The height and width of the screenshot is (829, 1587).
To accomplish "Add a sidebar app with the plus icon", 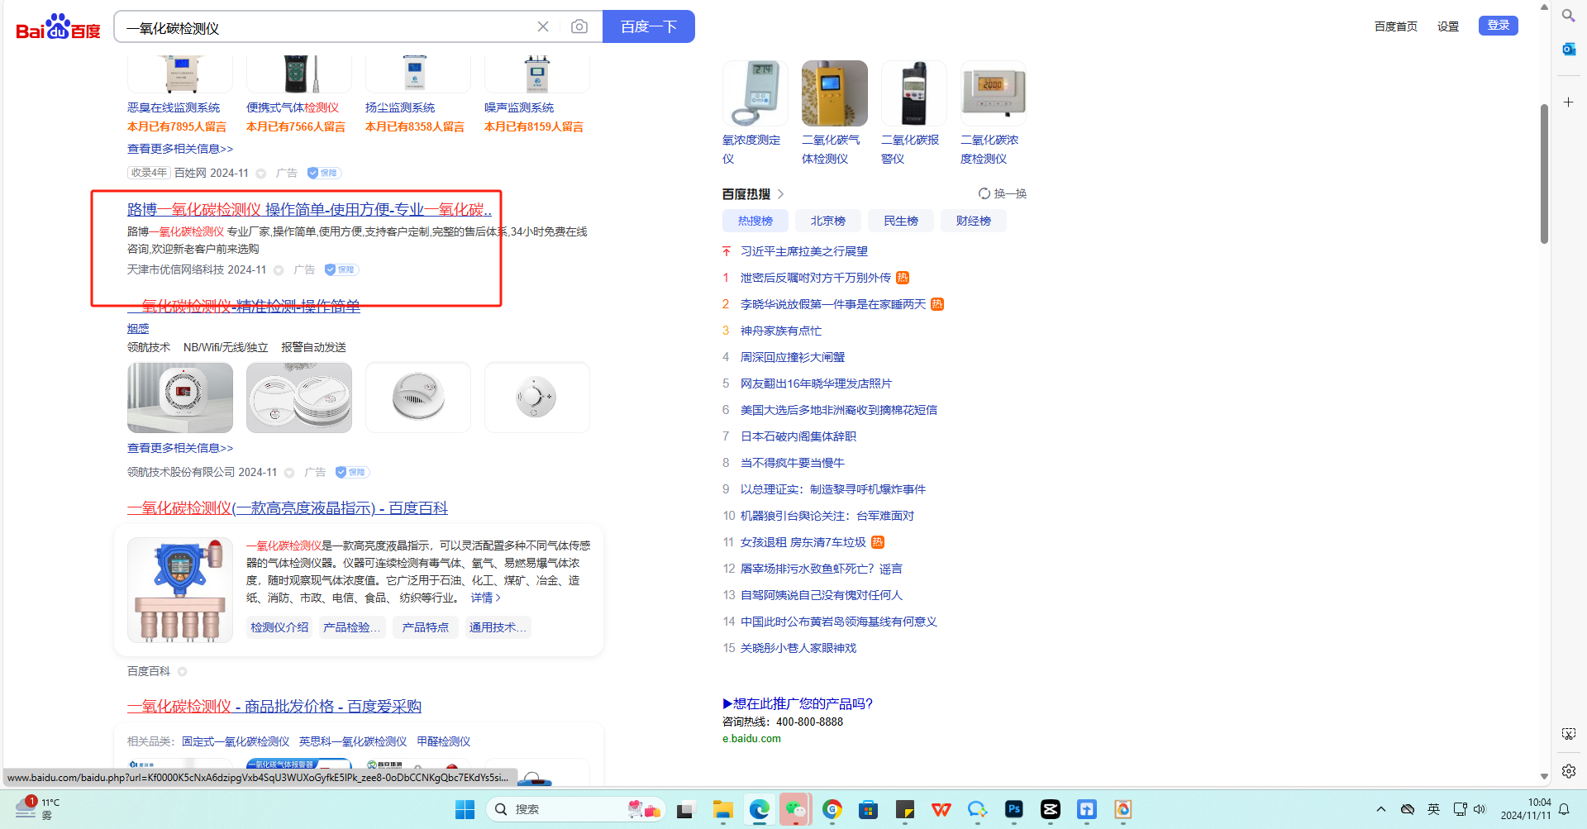I will (1568, 102).
